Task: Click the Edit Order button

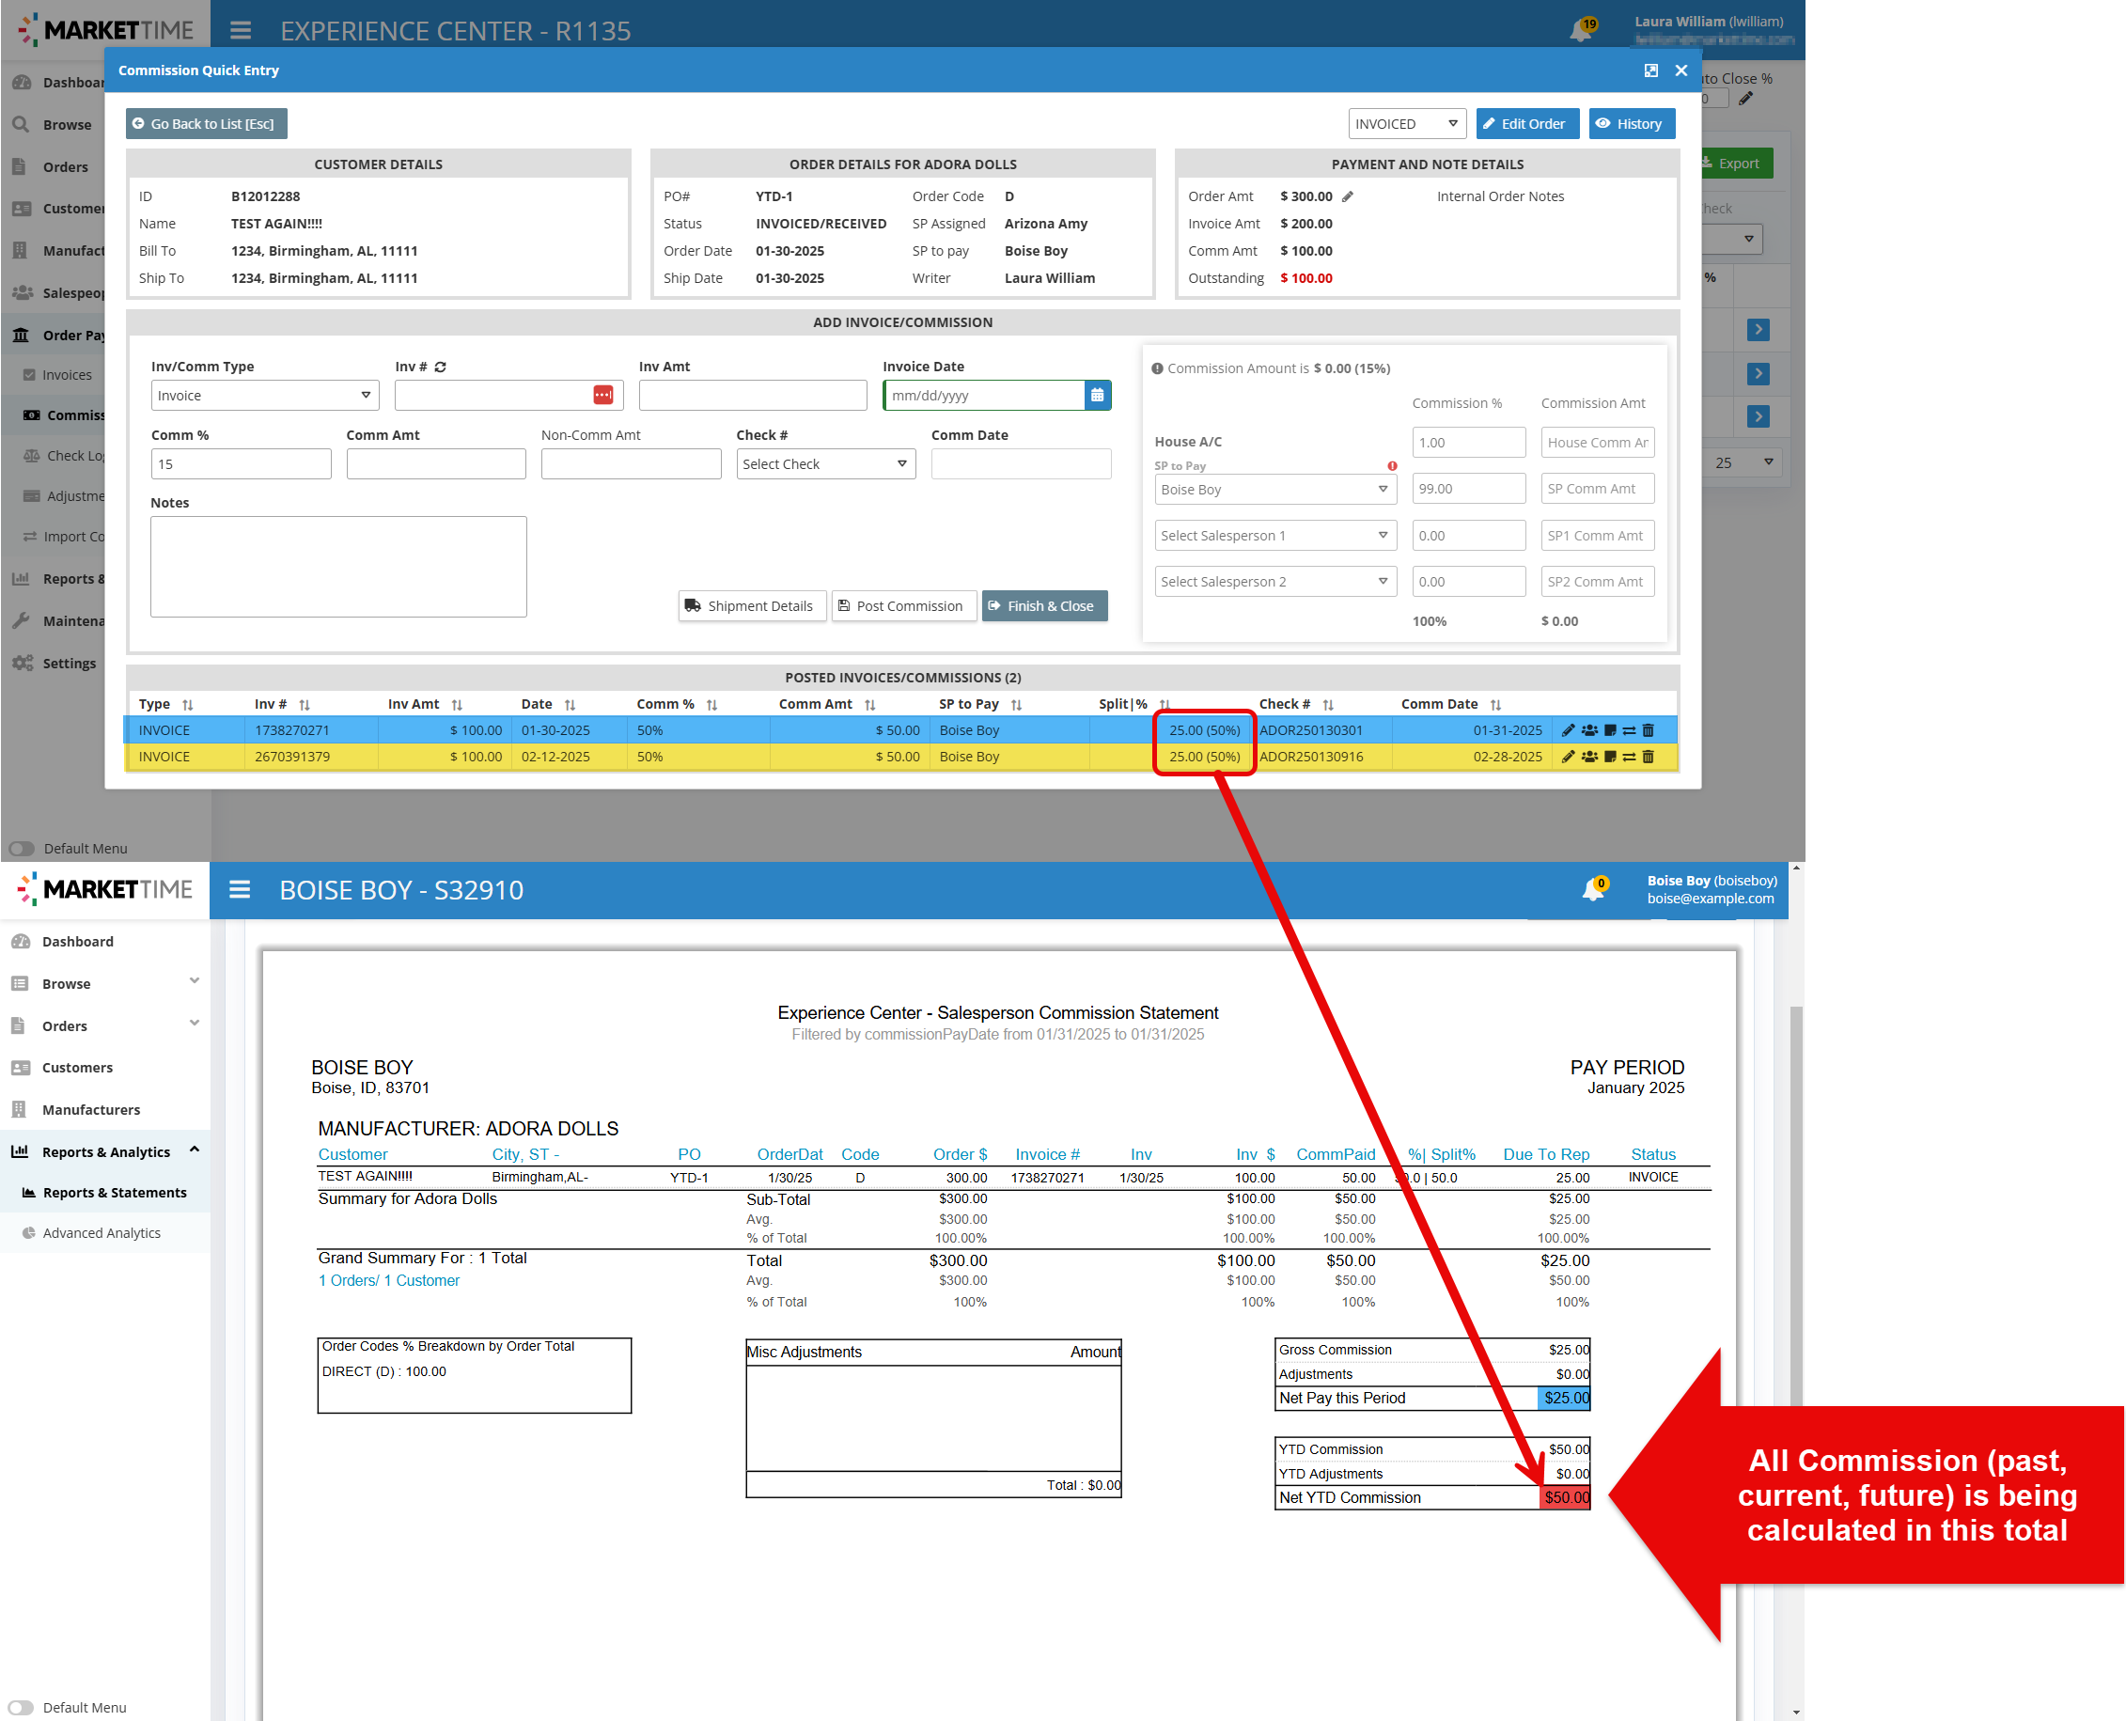Action: [x=1527, y=124]
